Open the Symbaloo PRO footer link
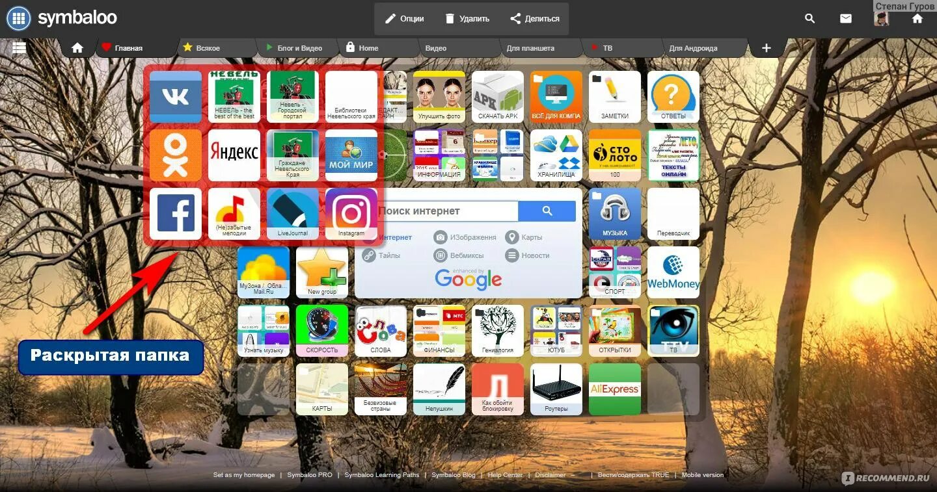 point(310,475)
